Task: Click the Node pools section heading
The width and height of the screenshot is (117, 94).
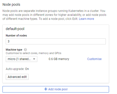Action: click(11, 4)
